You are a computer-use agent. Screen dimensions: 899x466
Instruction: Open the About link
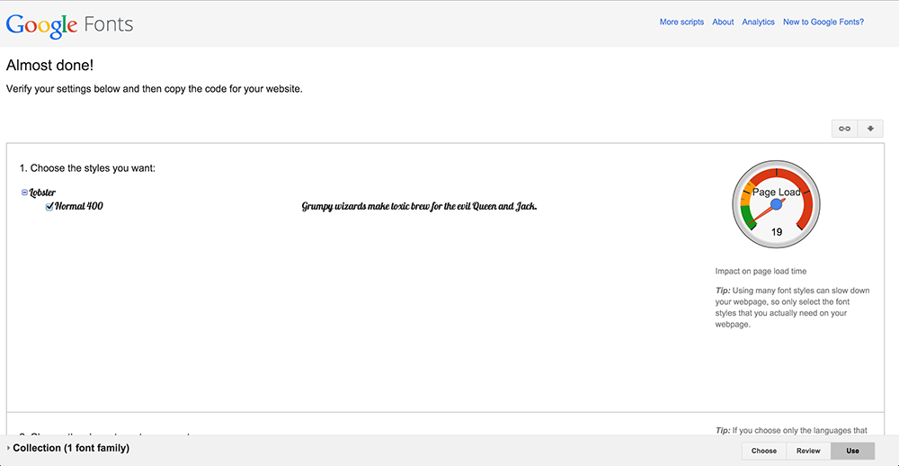[x=723, y=22]
